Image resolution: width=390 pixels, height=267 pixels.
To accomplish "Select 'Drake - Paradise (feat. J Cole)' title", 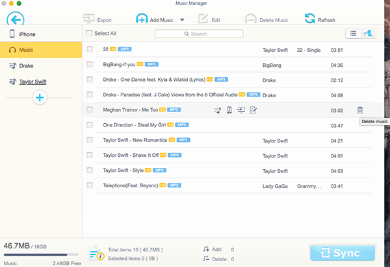I will point(170,95).
